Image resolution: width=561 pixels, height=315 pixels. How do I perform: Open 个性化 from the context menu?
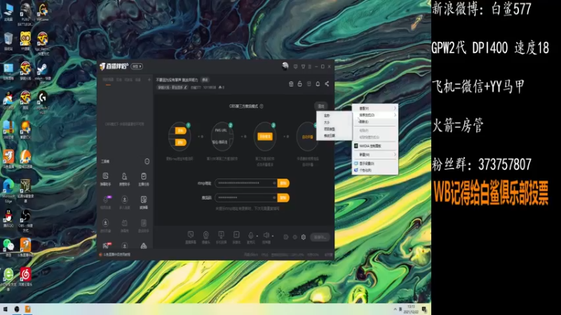coord(375,170)
